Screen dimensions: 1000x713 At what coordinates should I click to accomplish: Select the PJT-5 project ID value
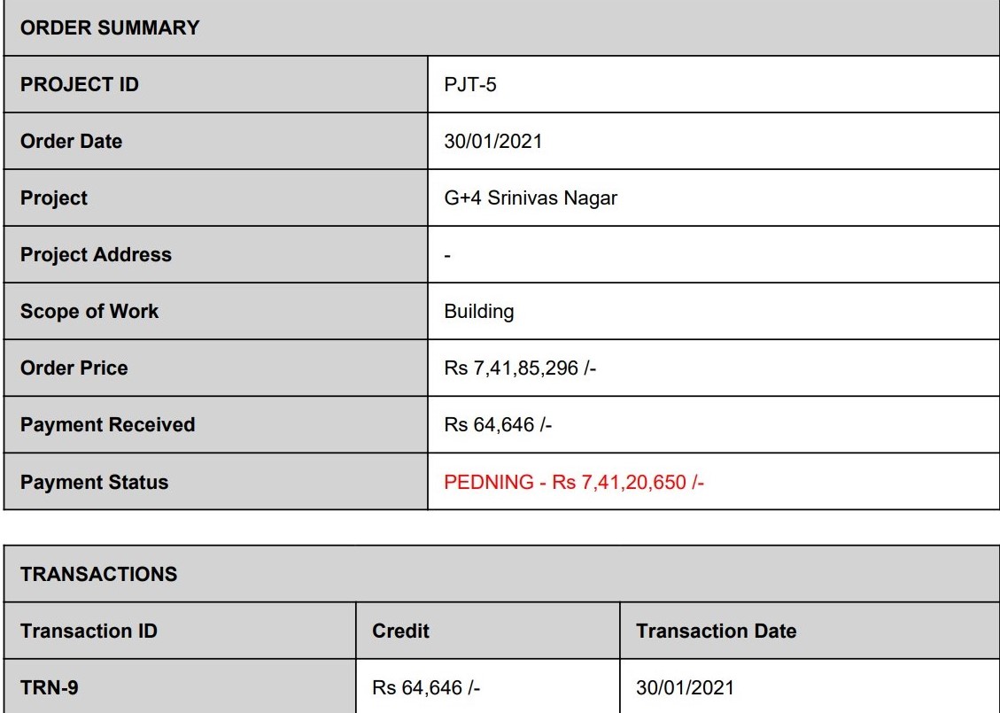click(x=470, y=84)
